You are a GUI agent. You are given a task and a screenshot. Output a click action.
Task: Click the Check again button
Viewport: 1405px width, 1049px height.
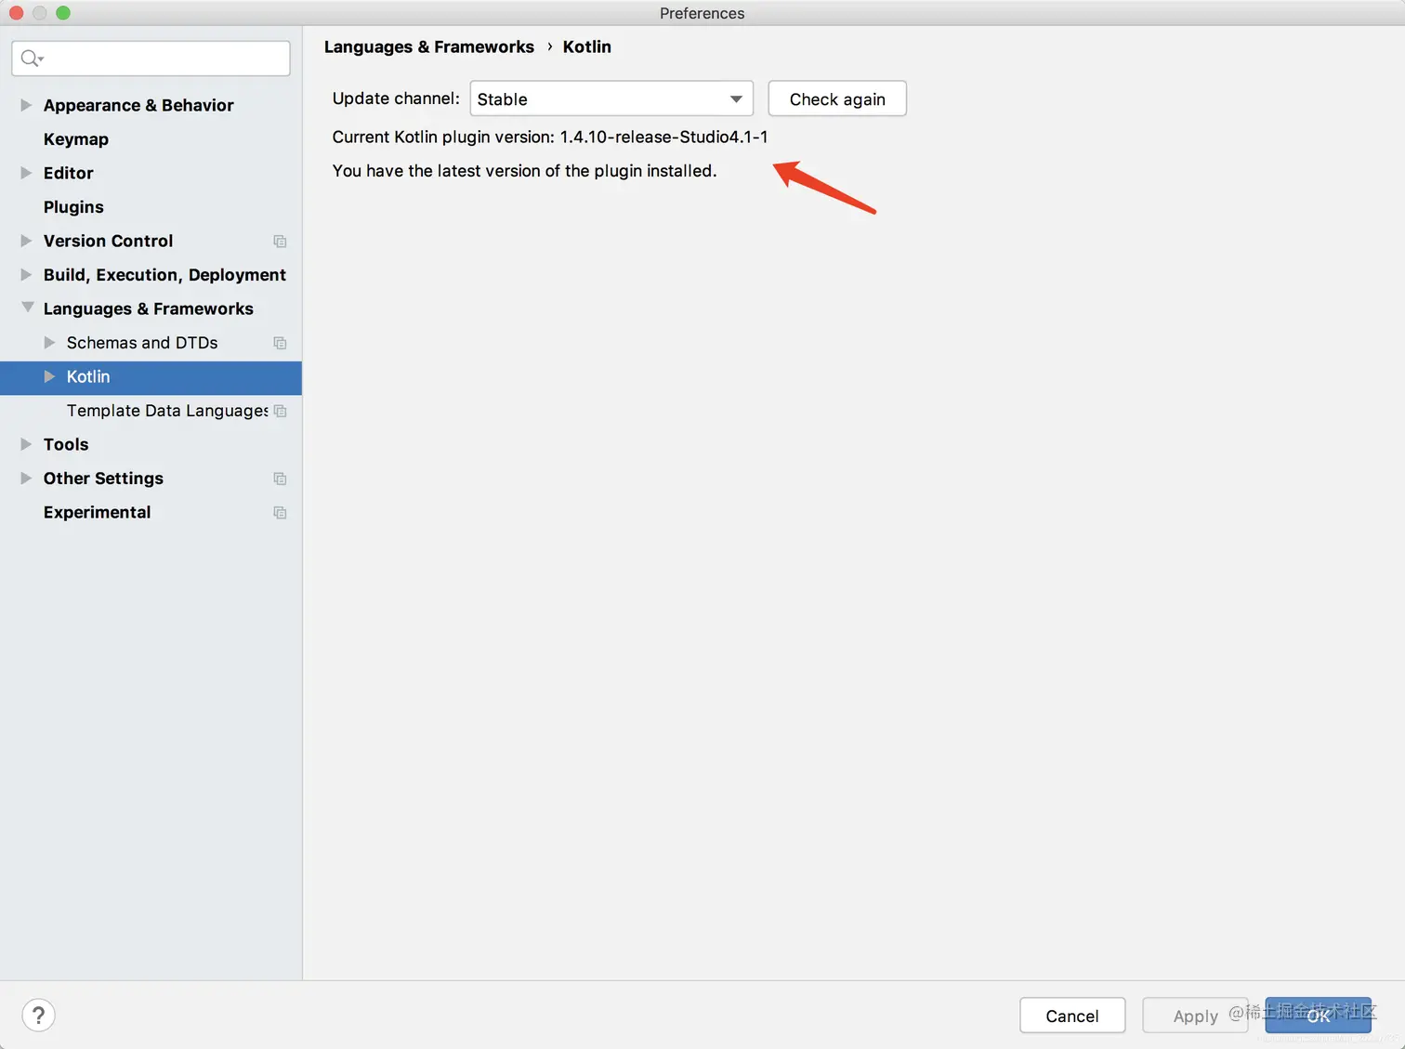(837, 98)
